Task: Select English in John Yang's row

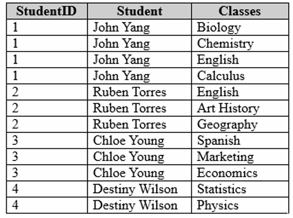Action: [218, 60]
